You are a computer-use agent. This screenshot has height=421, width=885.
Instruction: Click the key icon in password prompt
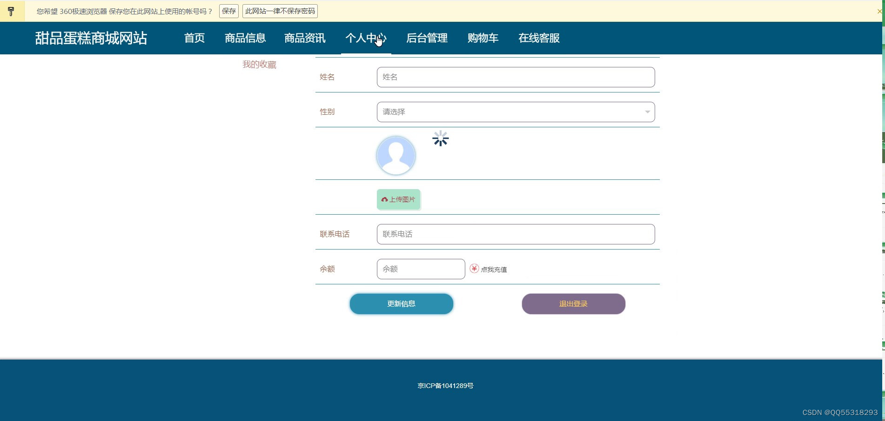click(x=11, y=11)
